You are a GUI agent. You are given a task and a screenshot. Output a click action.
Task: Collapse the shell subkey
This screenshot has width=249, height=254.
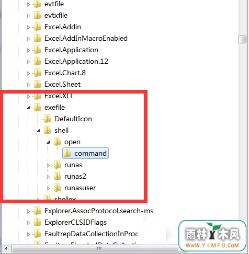coord(38,131)
